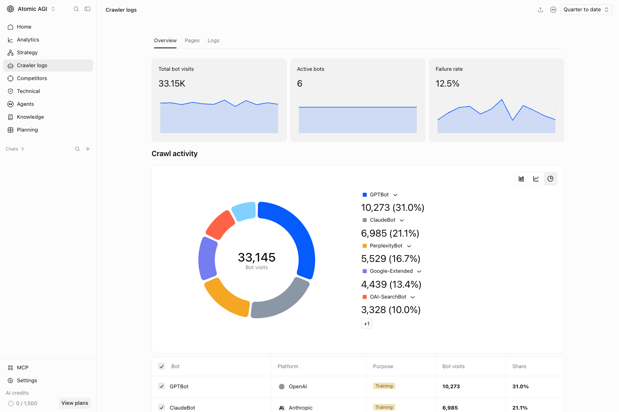The image size is (619, 412).
Task: Collapse the sidebar with panel toggle icon
Action: 87,9
